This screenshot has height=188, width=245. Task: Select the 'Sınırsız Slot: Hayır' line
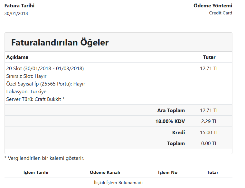point(26,76)
